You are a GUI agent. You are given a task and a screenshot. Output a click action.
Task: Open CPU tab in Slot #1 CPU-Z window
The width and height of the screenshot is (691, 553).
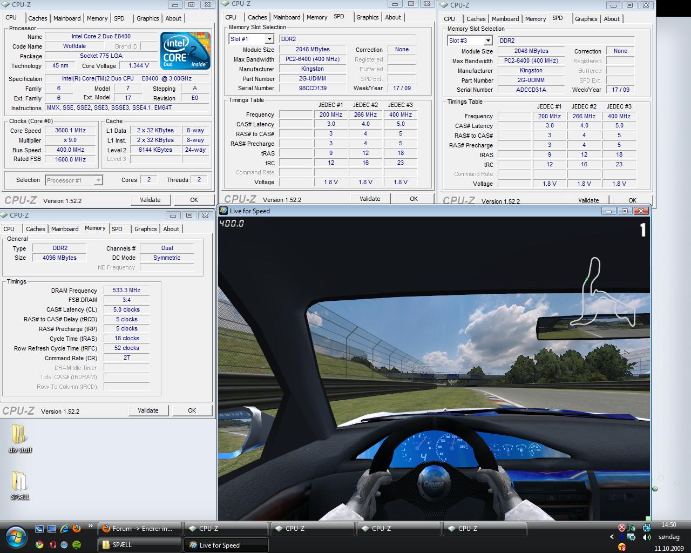(x=231, y=17)
